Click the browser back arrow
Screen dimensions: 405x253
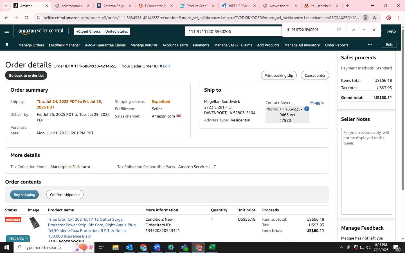[x=6, y=18]
